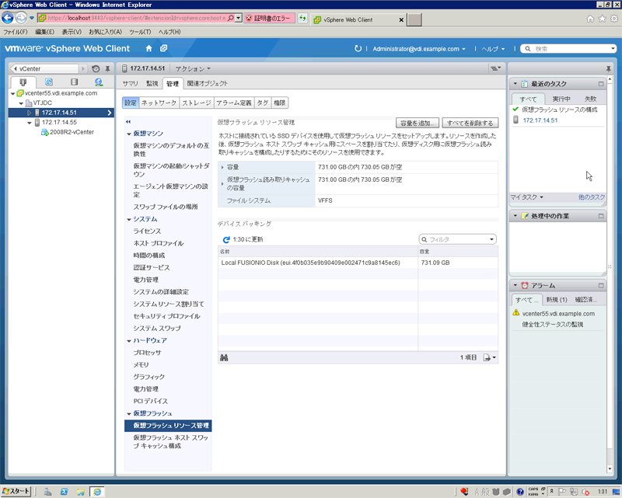Go to vSphere home icon
This screenshot has width=622, height=498.
(x=149, y=48)
